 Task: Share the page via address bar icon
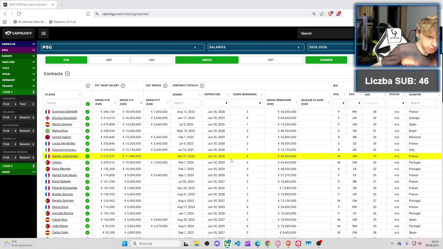point(322,14)
